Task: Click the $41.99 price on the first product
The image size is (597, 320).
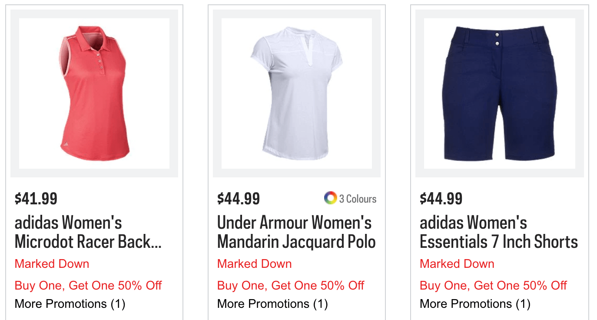Action: tap(36, 199)
